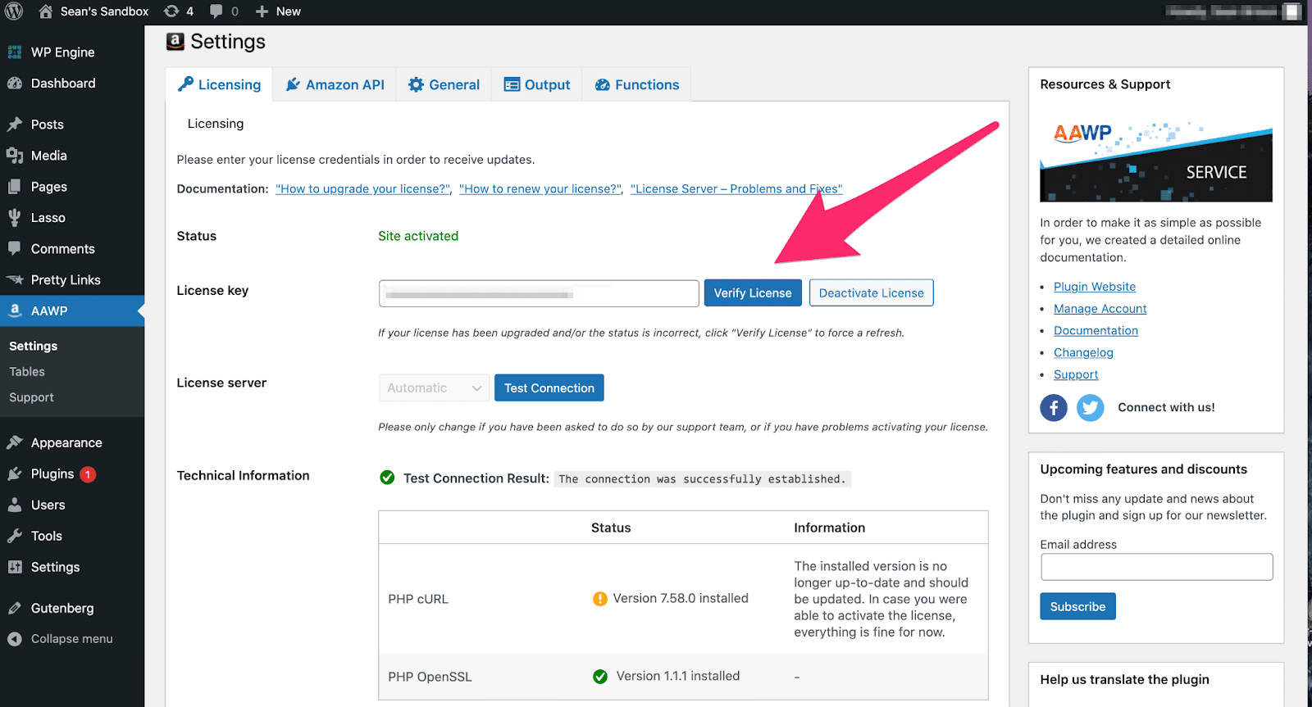Screen dimensions: 1312x707
Task: Open Posts pin icon
Action: [15, 125]
